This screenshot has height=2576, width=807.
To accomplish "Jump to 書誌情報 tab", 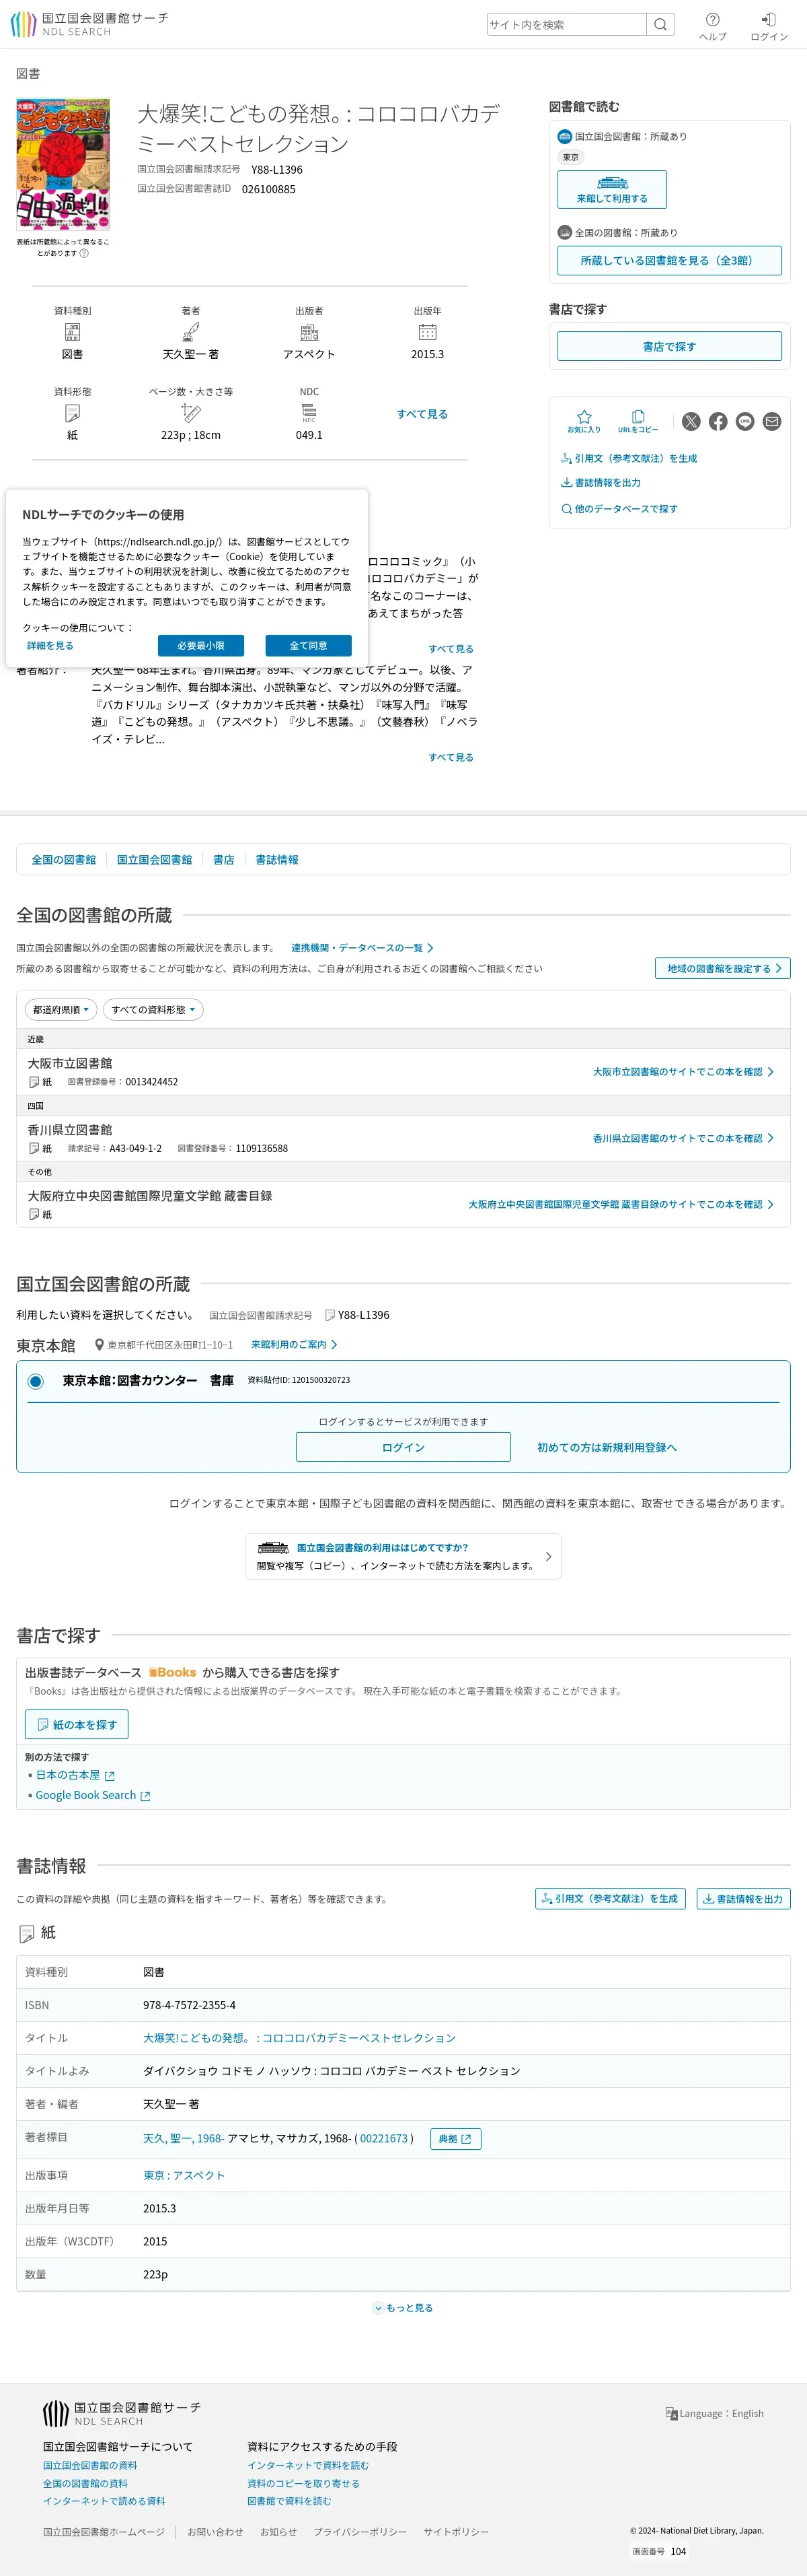I will pos(276,859).
